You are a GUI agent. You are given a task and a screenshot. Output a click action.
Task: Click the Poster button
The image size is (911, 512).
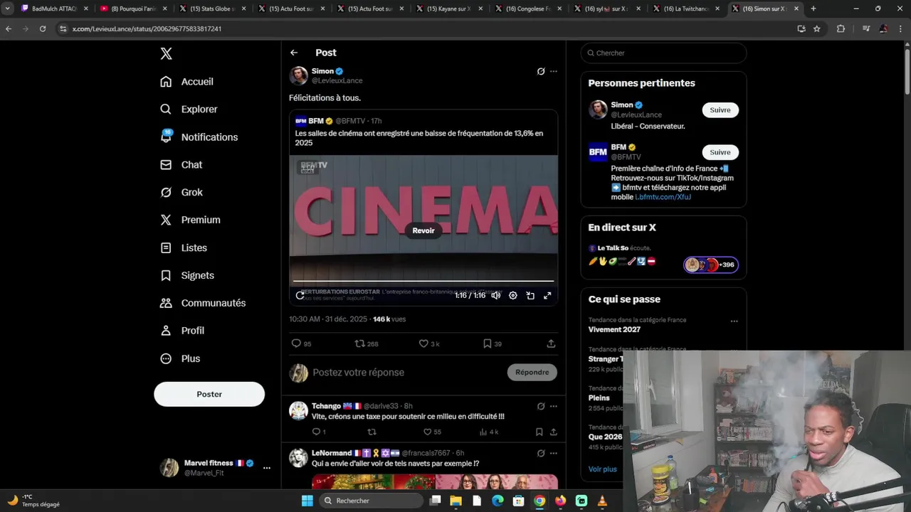coord(209,395)
